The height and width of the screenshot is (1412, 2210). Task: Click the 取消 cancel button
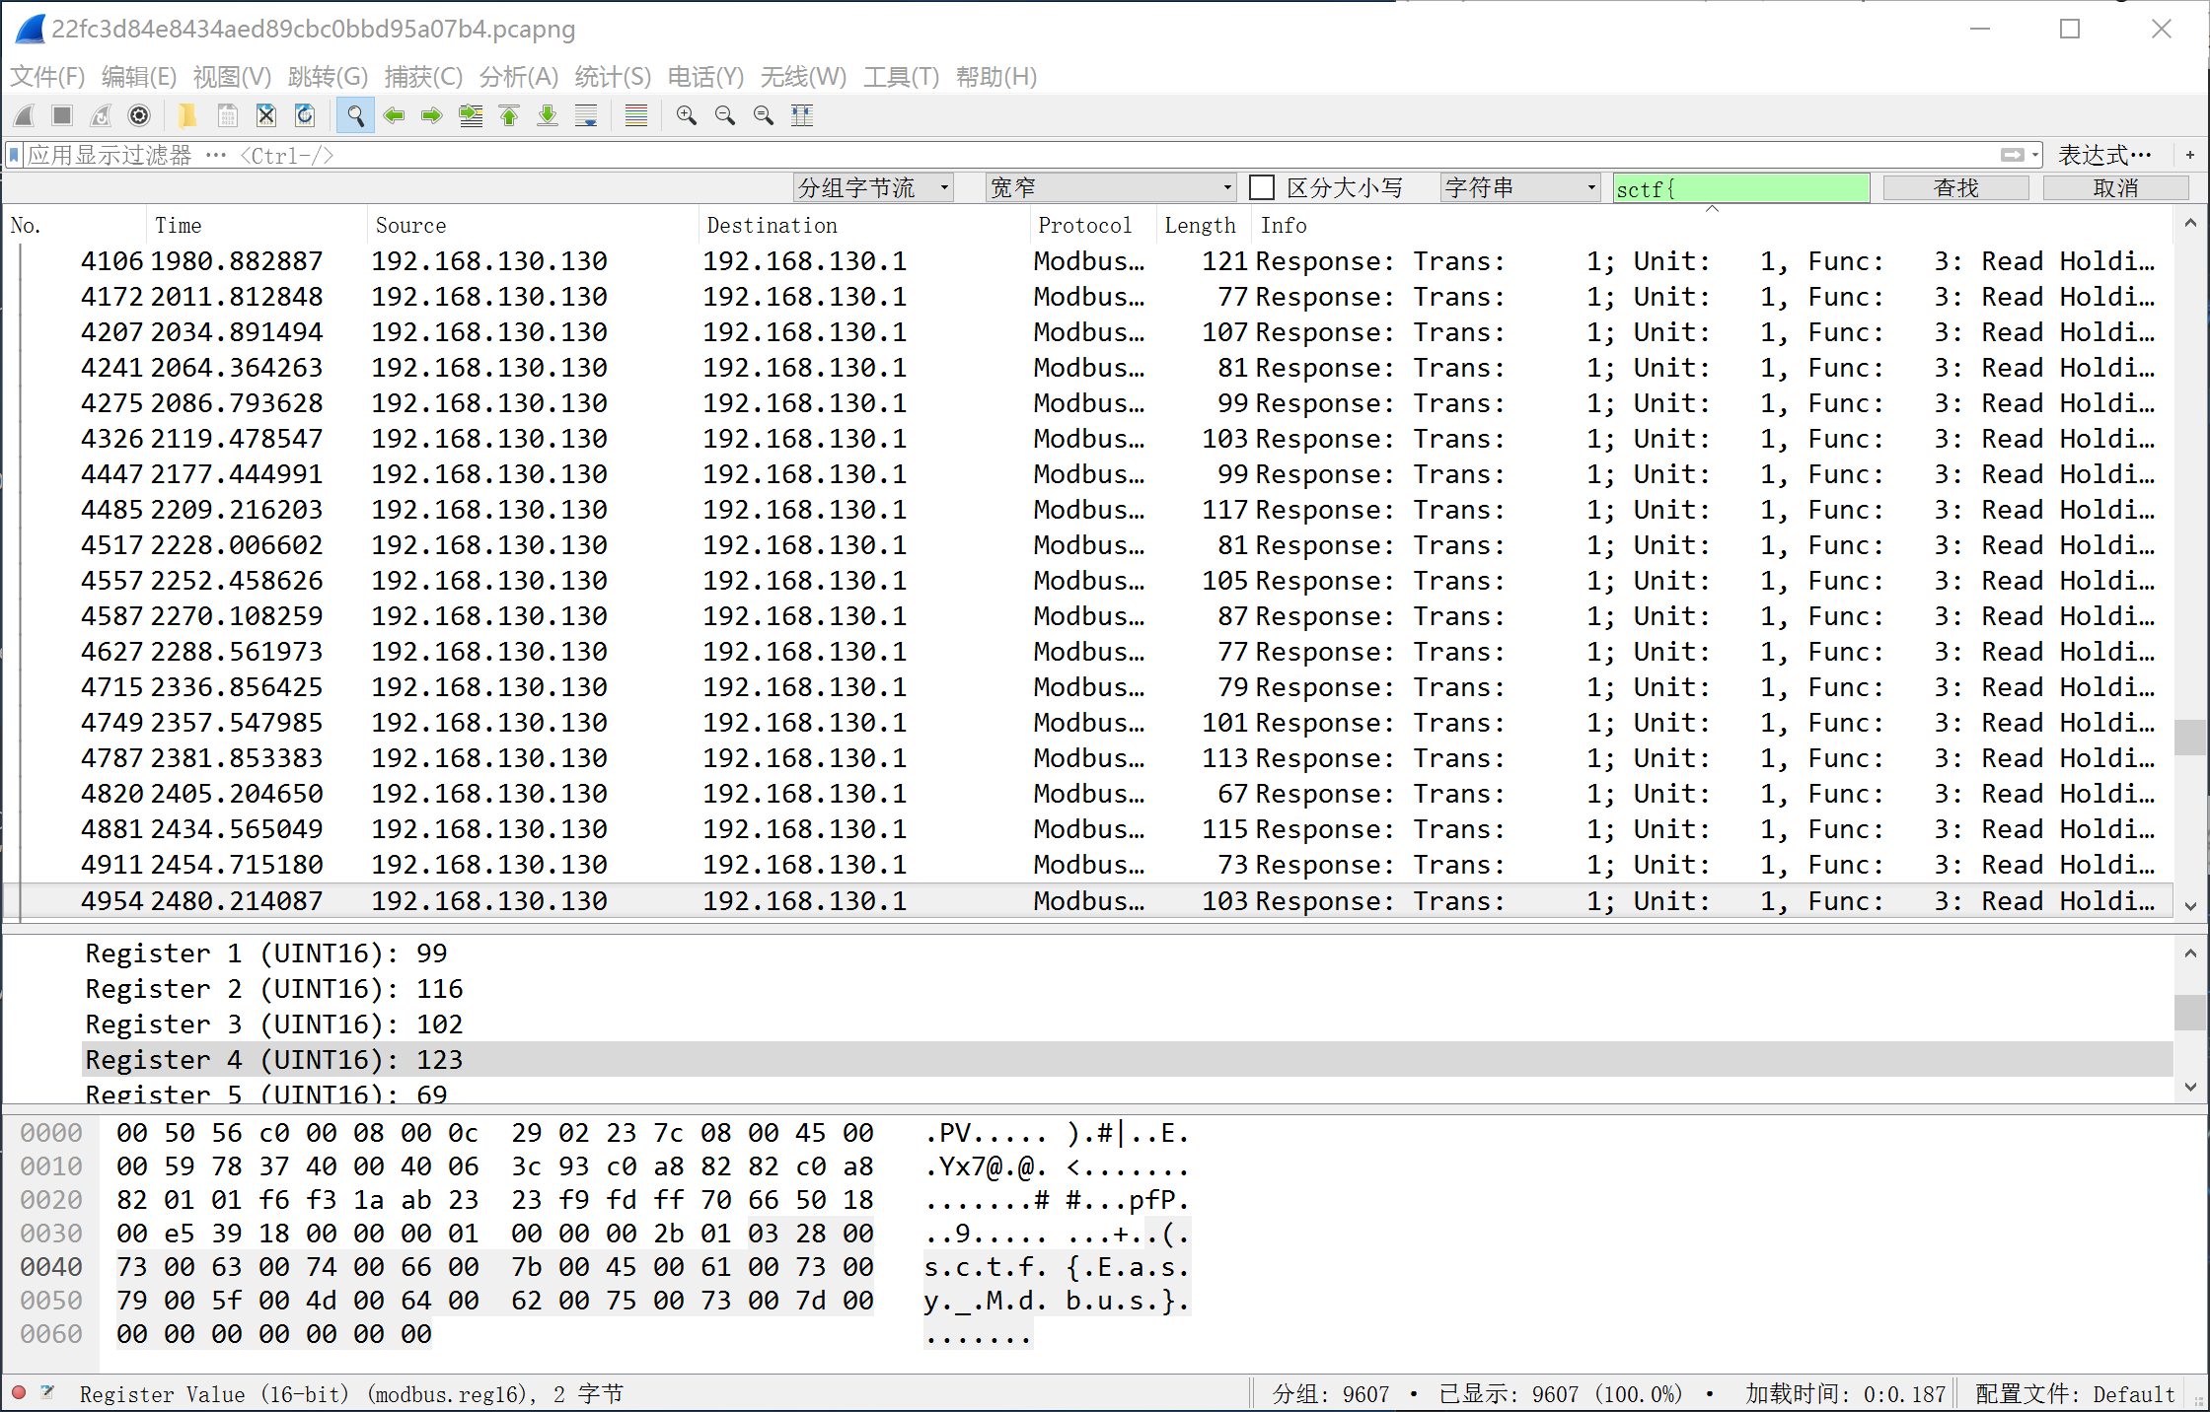point(2115,187)
